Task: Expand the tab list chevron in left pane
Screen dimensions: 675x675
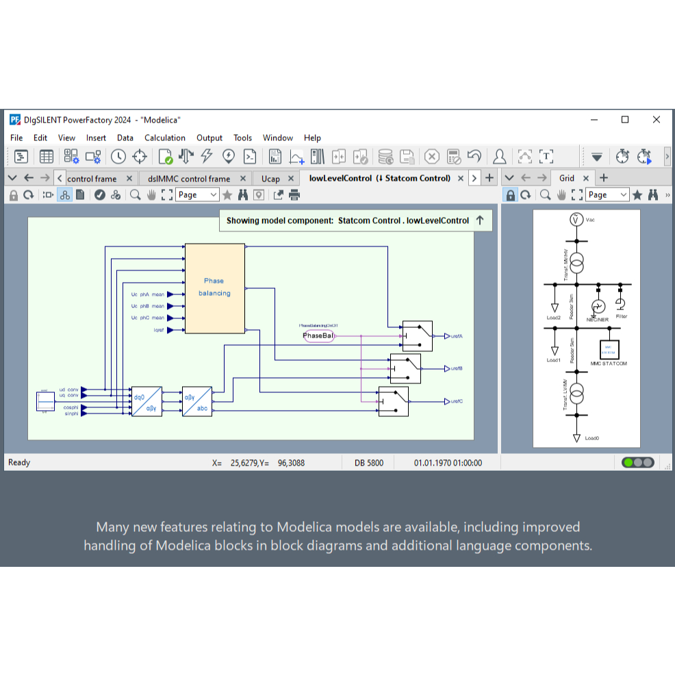Action: (x=12, y=178)
